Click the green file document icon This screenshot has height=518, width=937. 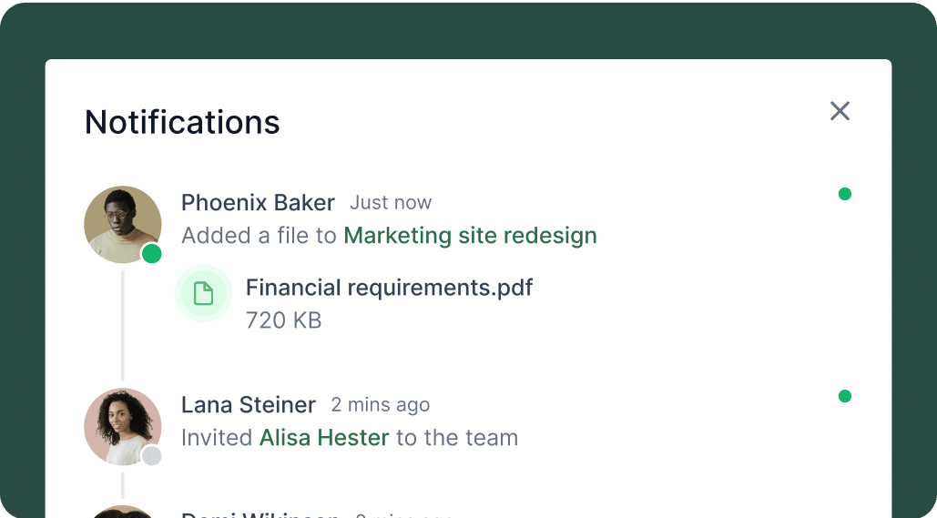(204, 293)
